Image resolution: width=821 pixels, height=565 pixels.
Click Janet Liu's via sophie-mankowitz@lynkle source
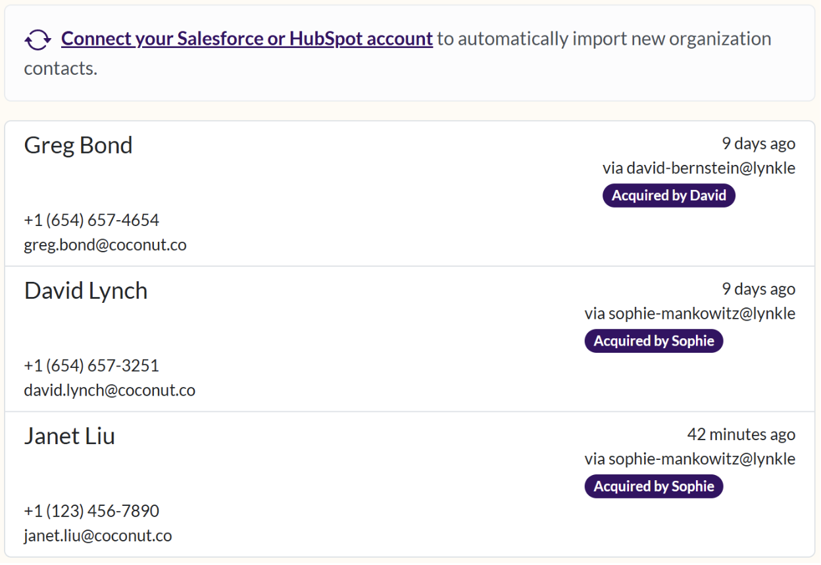click(x=689, y=459)
